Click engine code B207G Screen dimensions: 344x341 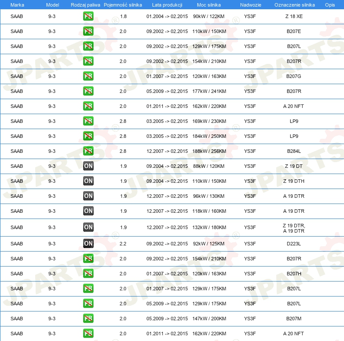click(294, 76)
